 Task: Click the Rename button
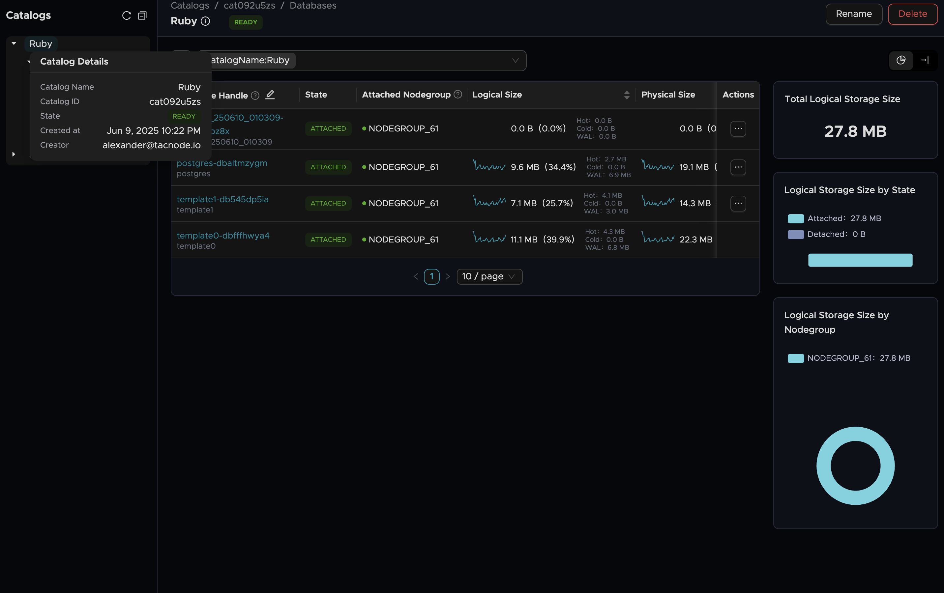pyautogui.click(x=853, y=14)
